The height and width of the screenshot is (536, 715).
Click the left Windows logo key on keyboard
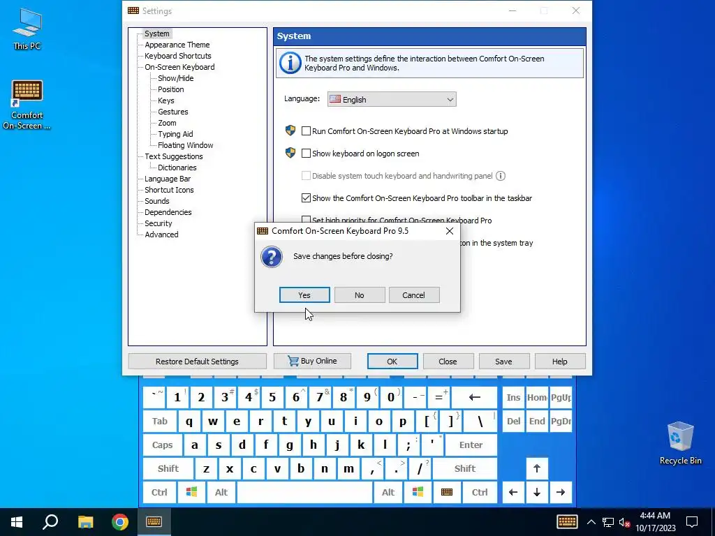(x=191, y=492)
